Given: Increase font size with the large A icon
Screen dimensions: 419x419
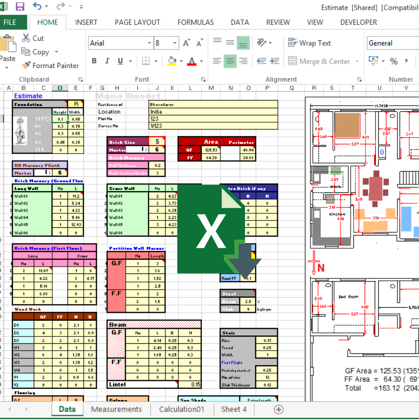Looking at the screenshot, I should (x=187, y=43).
